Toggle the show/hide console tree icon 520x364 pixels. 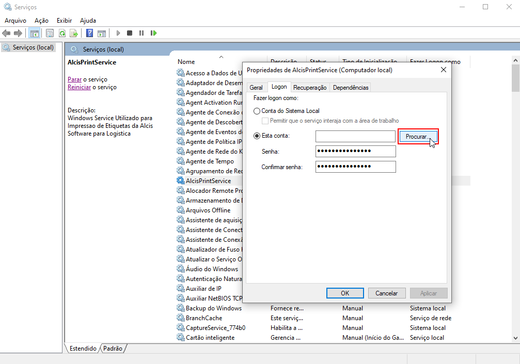[x=34, y=33]
